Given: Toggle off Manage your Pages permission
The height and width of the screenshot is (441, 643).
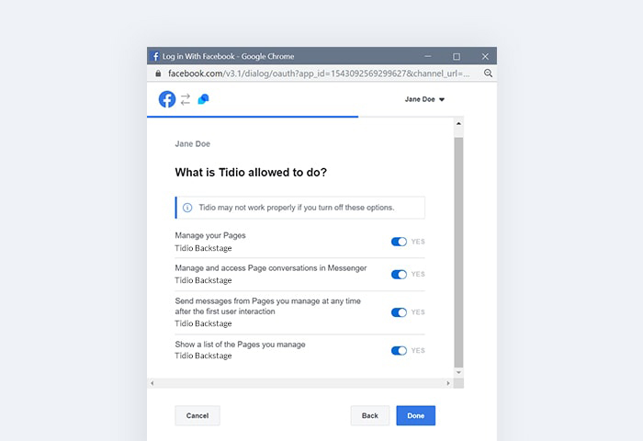Looking at the screenshot, I should [x=399, y=242].
